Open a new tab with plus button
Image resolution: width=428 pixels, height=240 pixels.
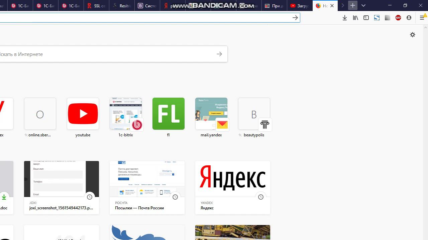353,5
